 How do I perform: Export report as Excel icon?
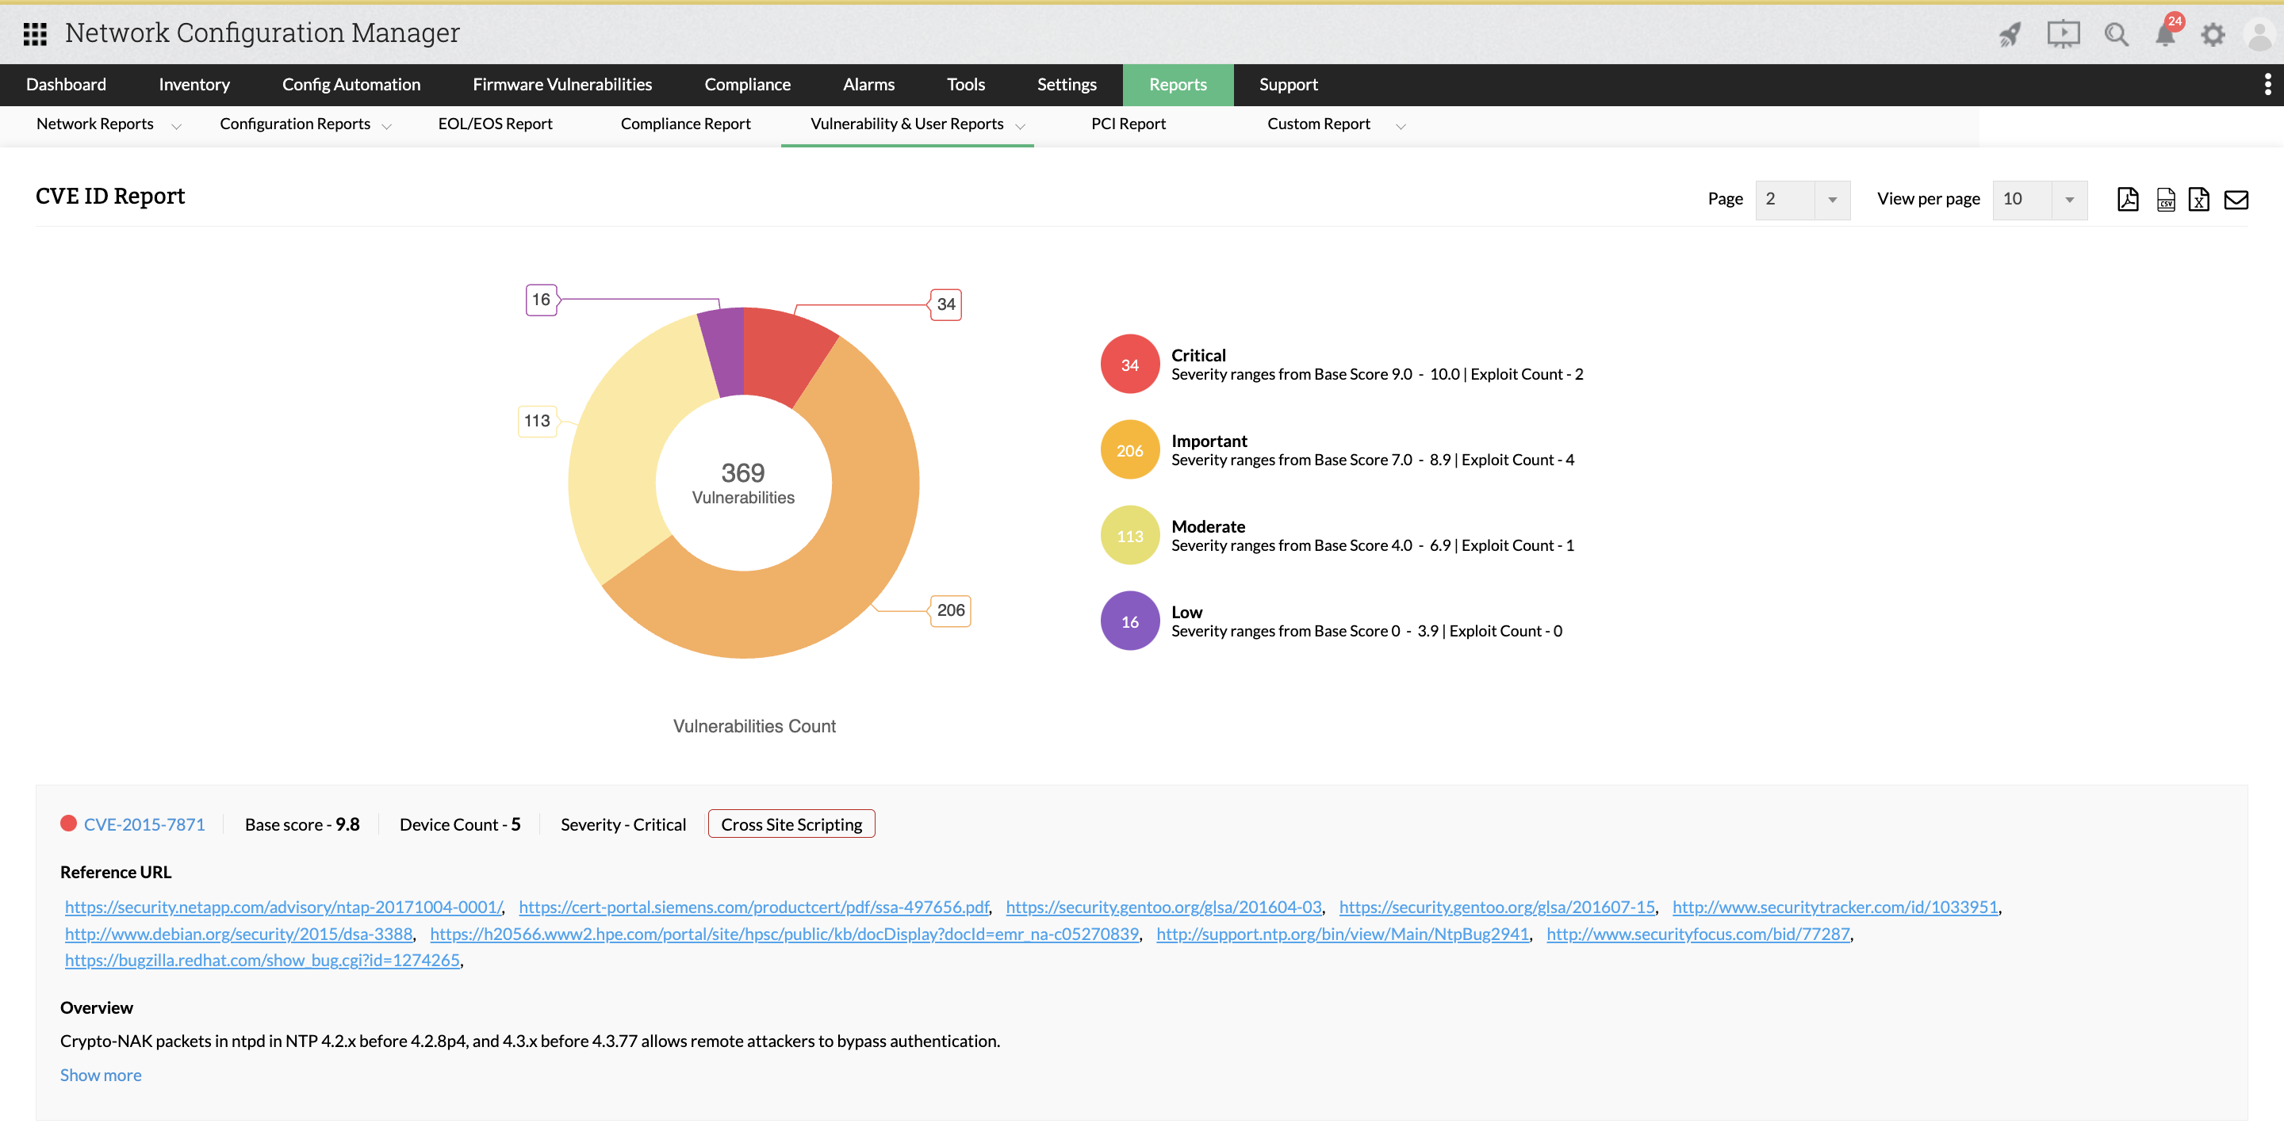point(2198,200)
